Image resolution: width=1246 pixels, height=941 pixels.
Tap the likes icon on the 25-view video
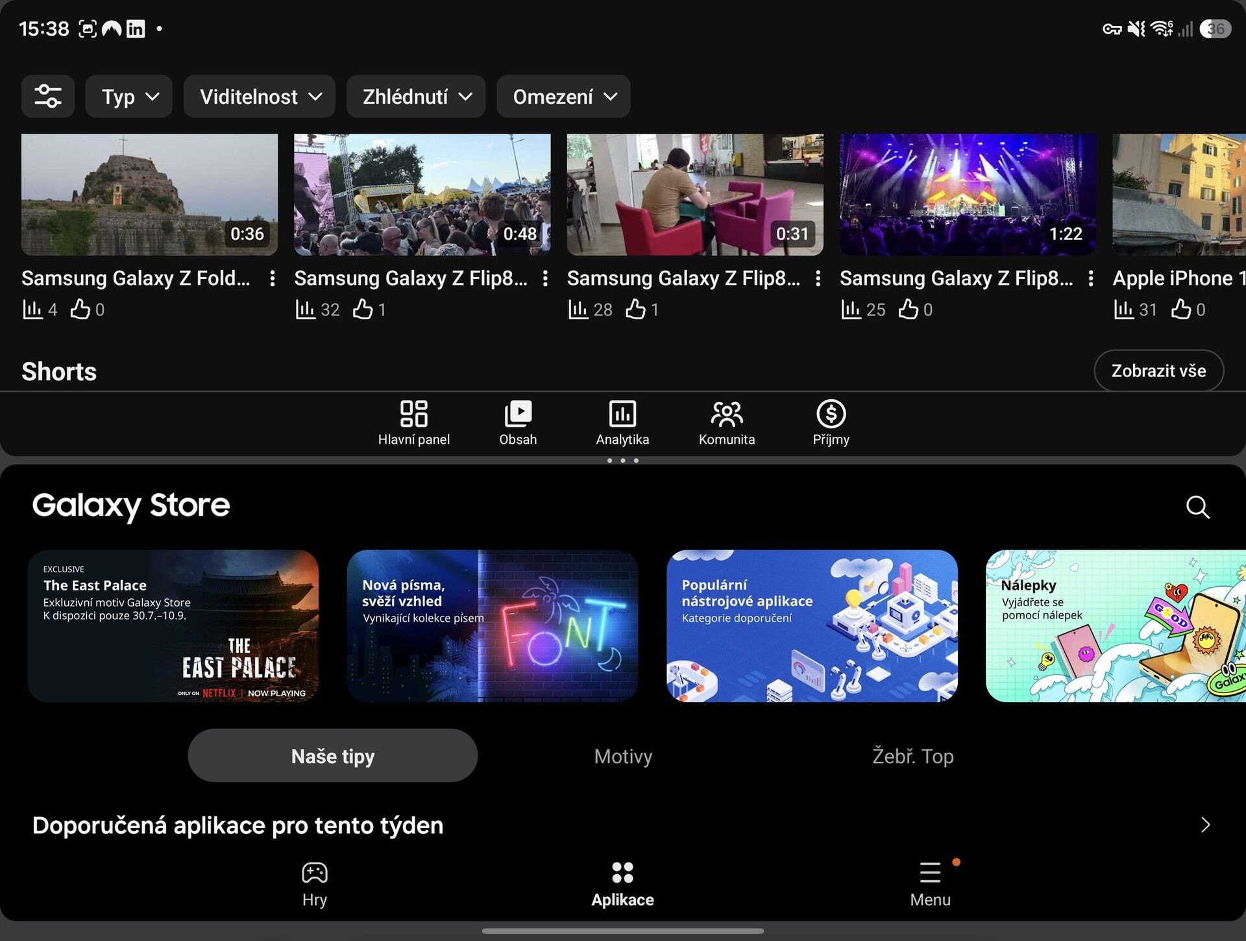[909, 309]
